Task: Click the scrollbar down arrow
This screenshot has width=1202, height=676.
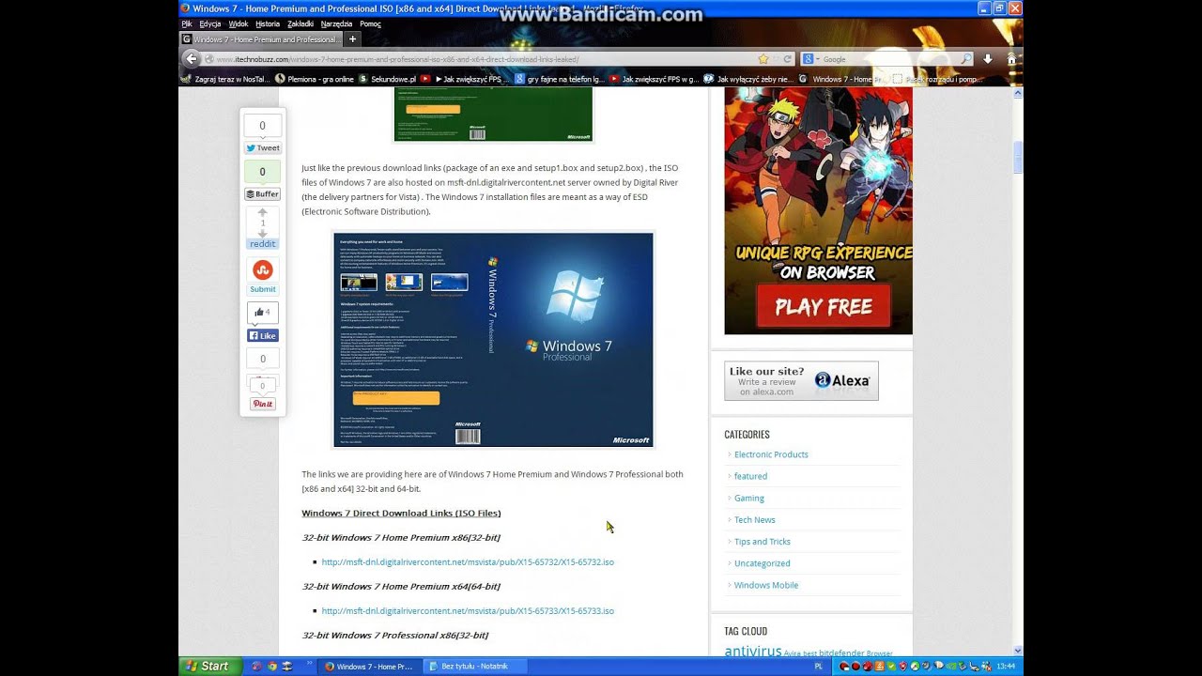Action: click(1018, 650)
